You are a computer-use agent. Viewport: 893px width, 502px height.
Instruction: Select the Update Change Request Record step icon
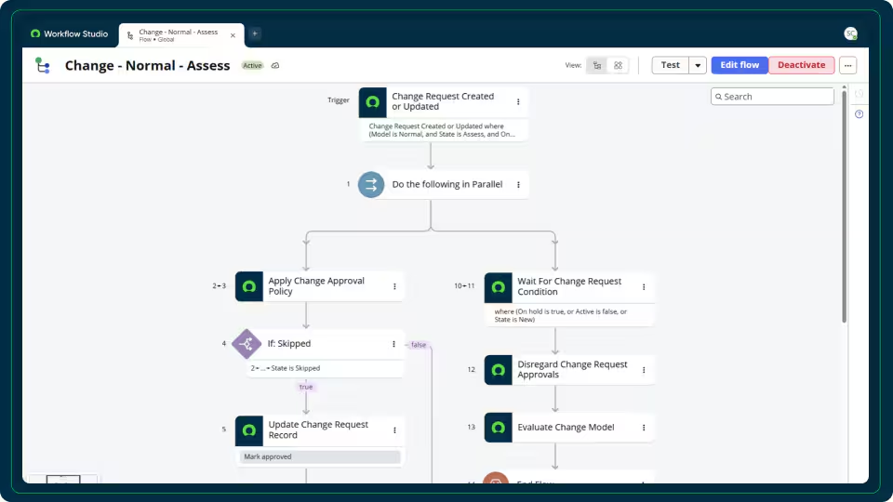[249, 430]
